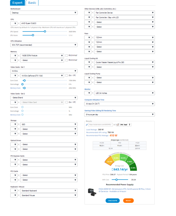Click the Computer Utilization Time label link
Screen dimensions: 176x216
point(94,100)
